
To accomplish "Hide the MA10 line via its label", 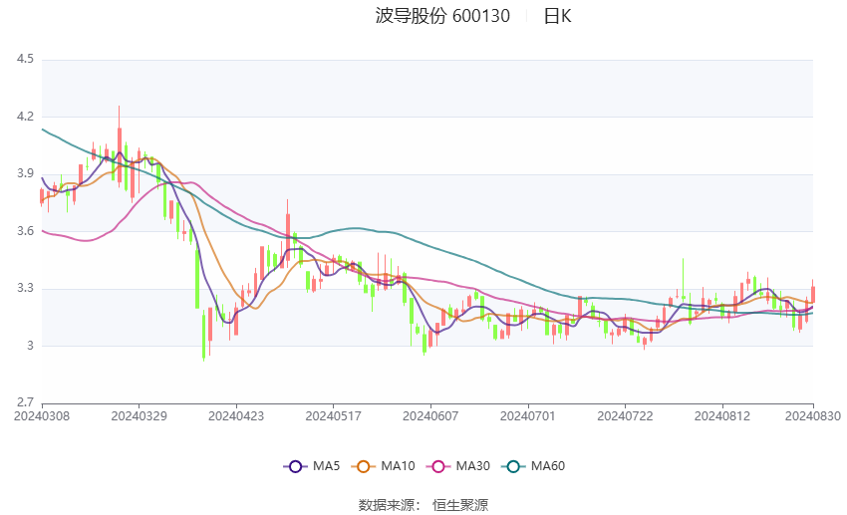I will 399,465.
